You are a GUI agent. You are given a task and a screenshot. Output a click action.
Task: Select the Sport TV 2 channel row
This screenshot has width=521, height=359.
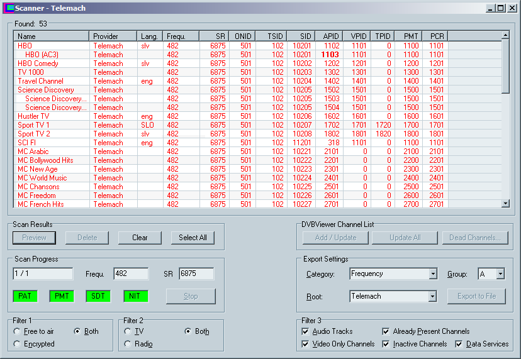pyautogui.click(x=231, y=134)
